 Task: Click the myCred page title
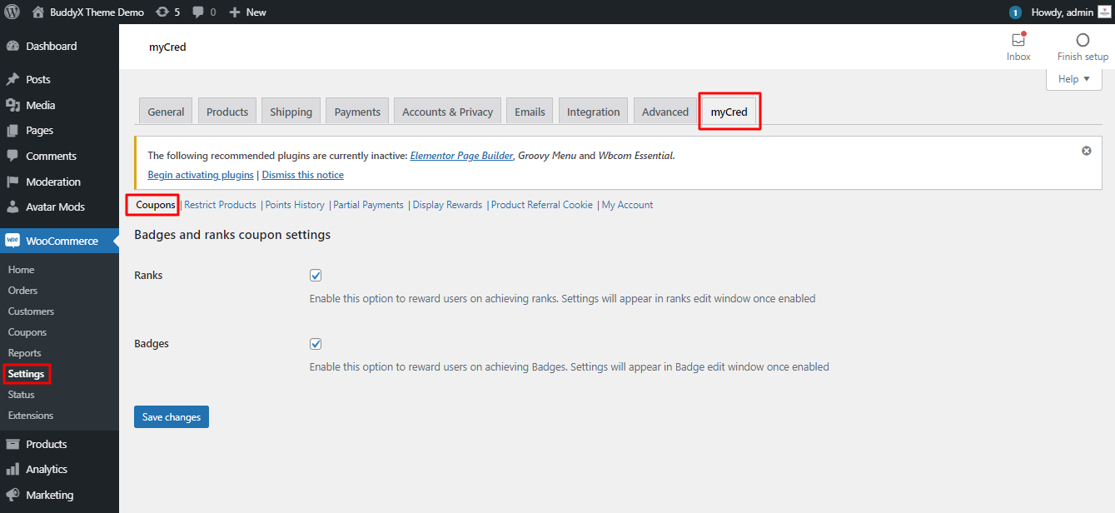(x=167, y=47)
